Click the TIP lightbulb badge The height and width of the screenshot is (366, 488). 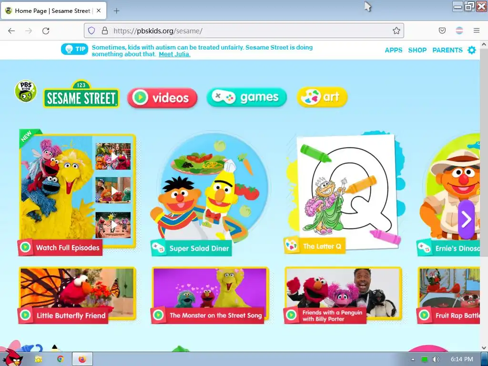(x=75, y=49)
